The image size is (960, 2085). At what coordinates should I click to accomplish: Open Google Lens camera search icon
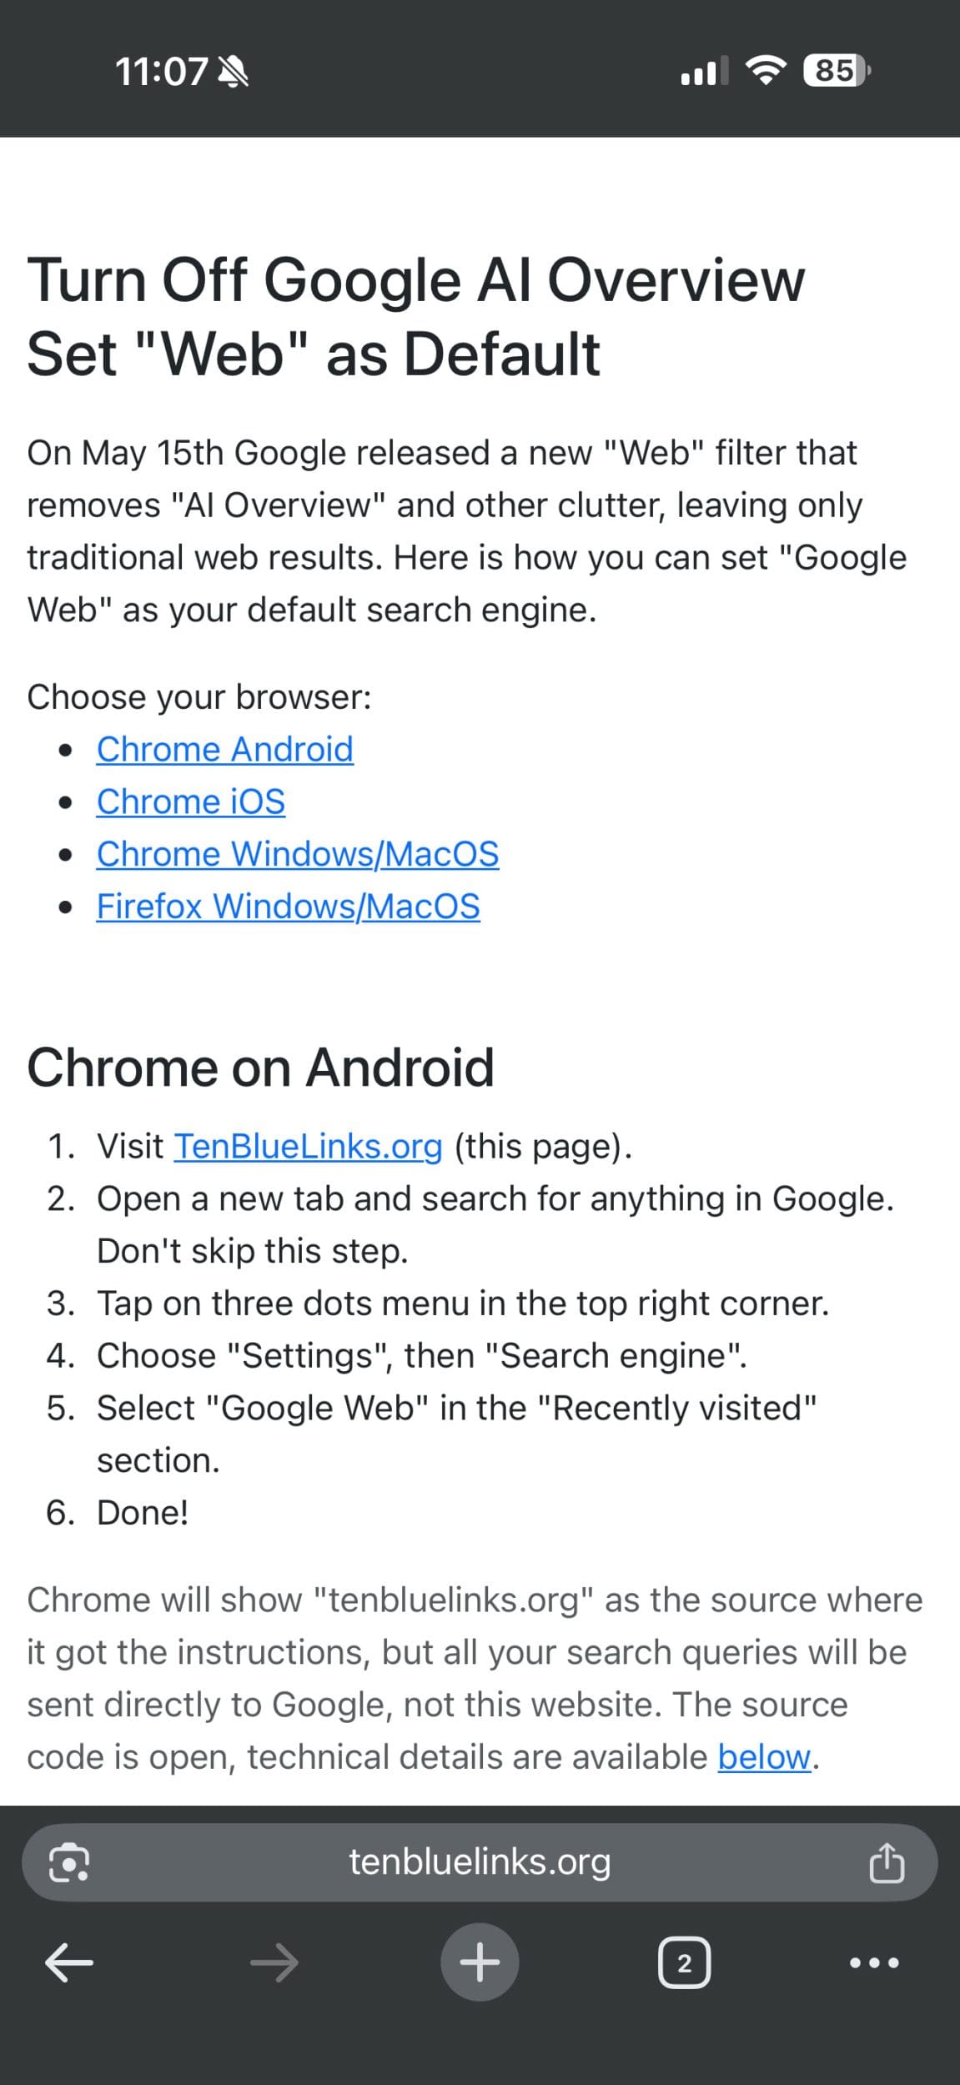(x=69, y=1862)
